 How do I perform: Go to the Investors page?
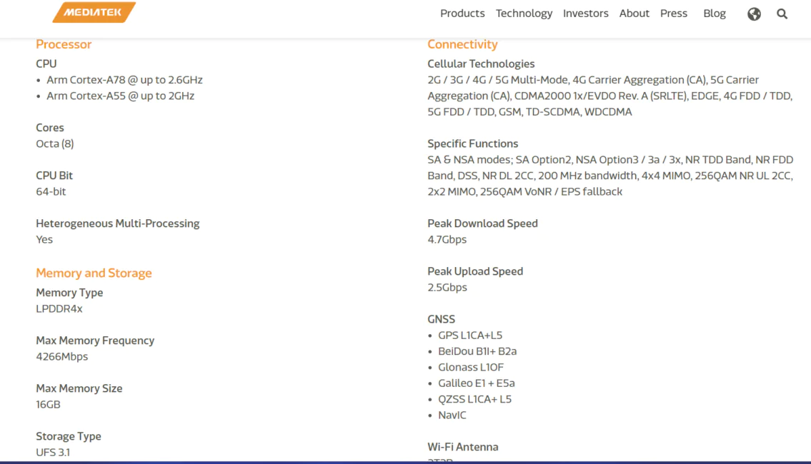pyautogui.click(x=585, y=14)
